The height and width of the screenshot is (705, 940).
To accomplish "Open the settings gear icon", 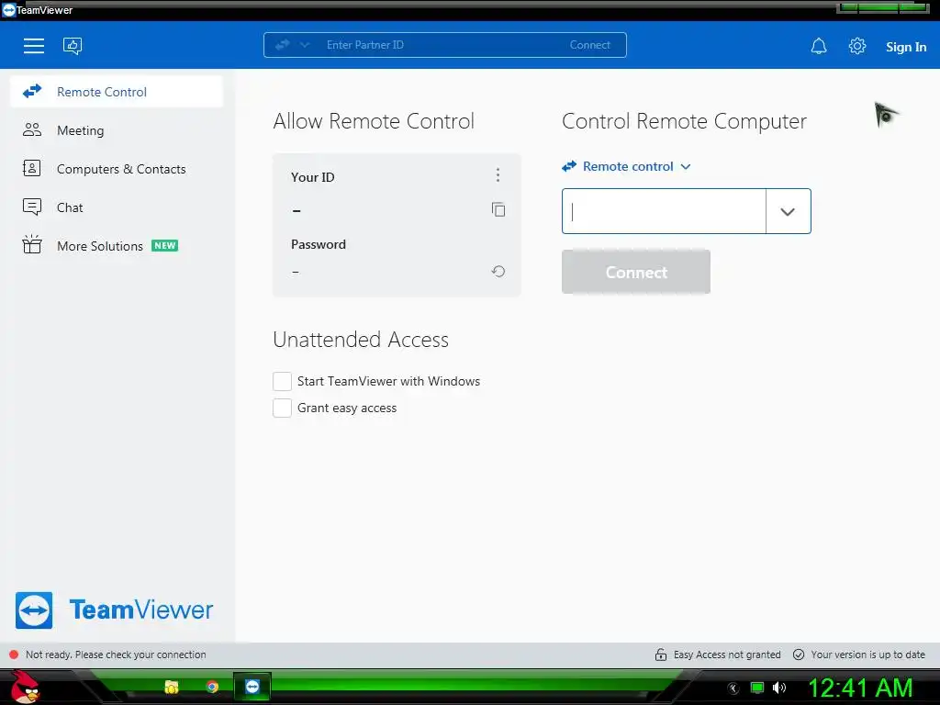I will (x=857, y=46).
